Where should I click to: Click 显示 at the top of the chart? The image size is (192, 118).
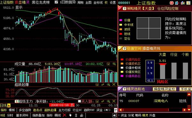pos(19,7)
